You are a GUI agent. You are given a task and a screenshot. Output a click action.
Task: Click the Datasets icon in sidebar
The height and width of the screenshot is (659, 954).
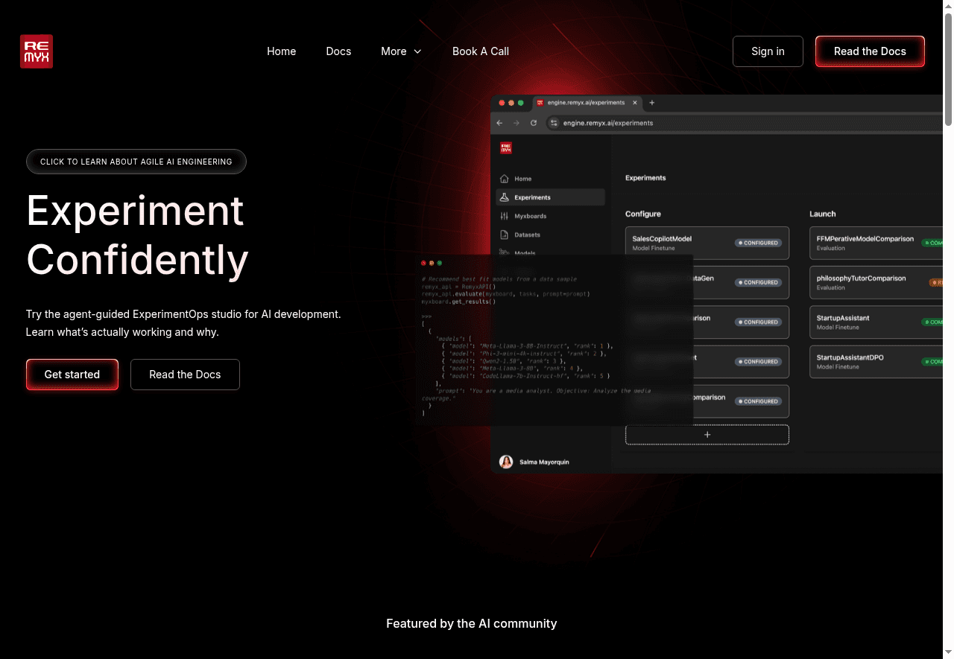[x=505, y=235]
